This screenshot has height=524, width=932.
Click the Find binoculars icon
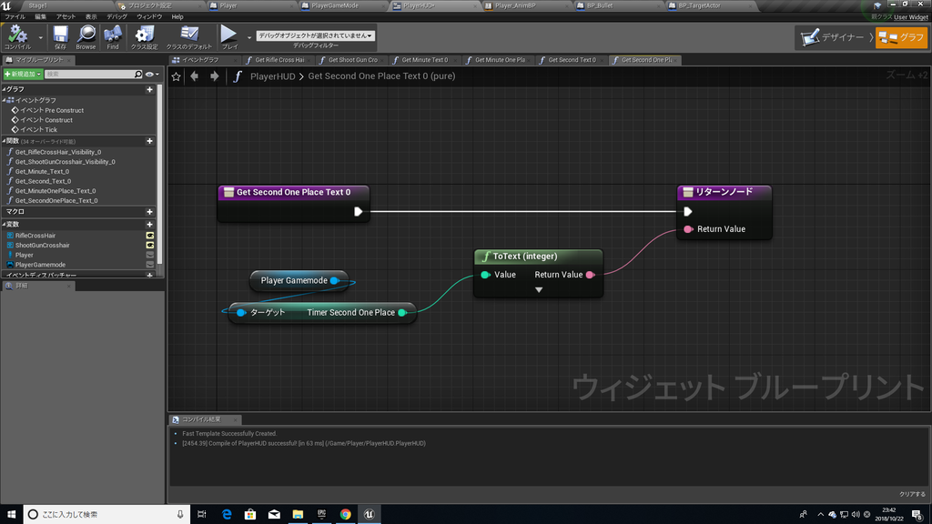(112, 36)
